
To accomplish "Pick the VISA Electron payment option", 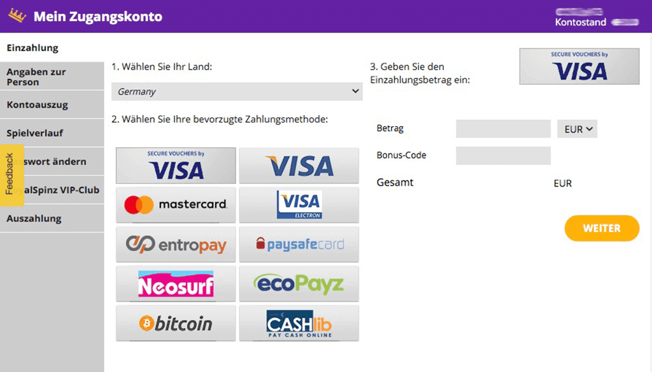I will (x=299, y=205).
